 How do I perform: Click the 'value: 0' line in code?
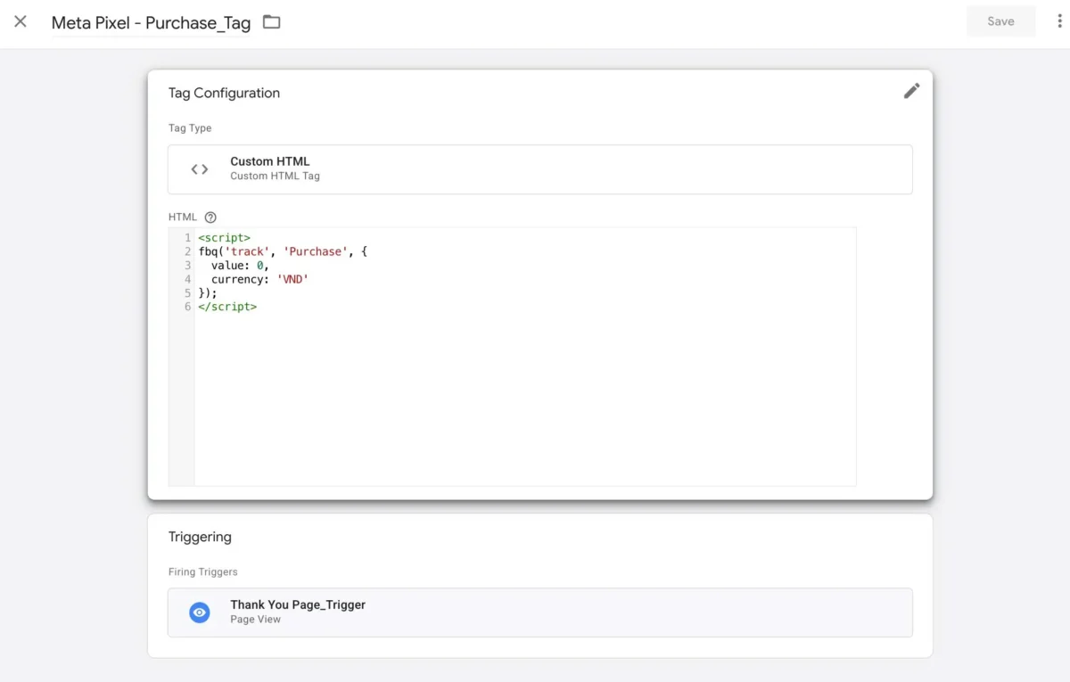pos(239,266)
